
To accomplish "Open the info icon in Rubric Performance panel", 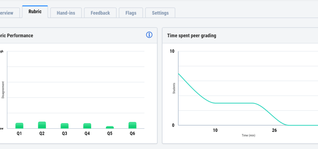I will coord(149,35).
